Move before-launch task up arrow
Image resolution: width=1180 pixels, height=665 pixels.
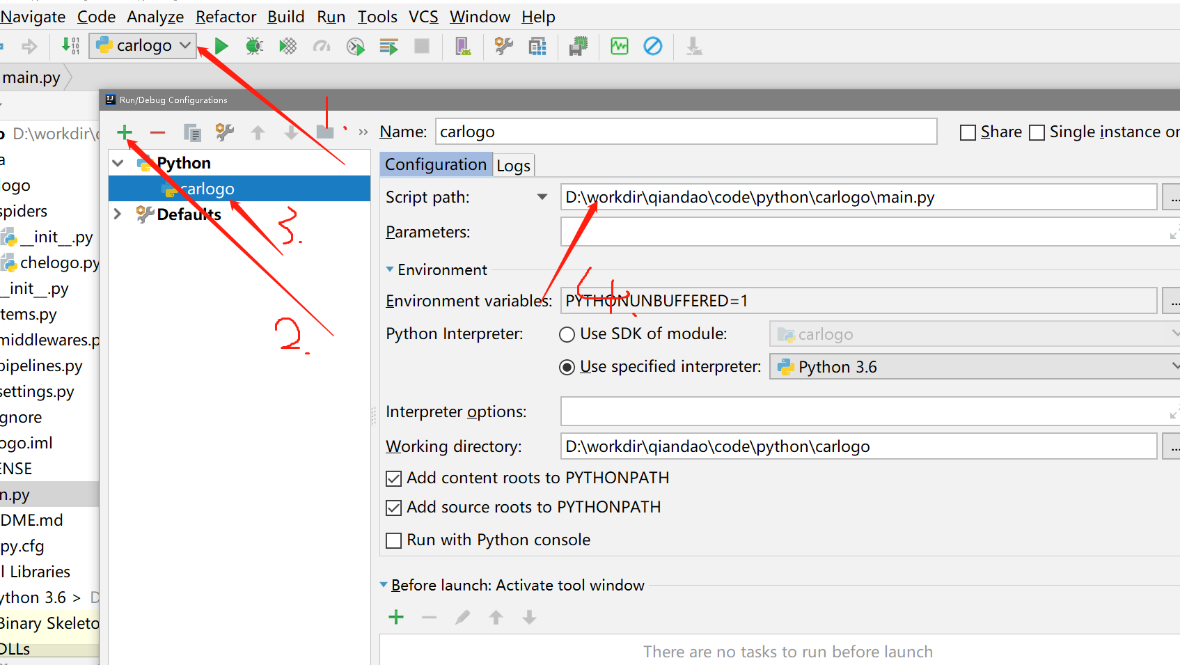click(496, 617)
